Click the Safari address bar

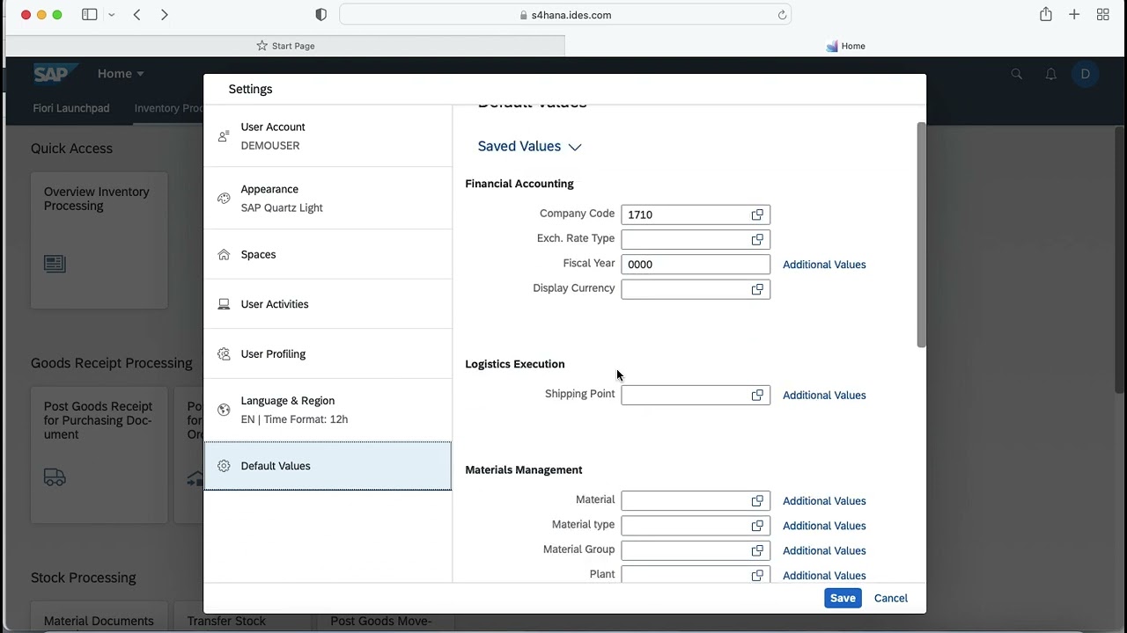565,15
